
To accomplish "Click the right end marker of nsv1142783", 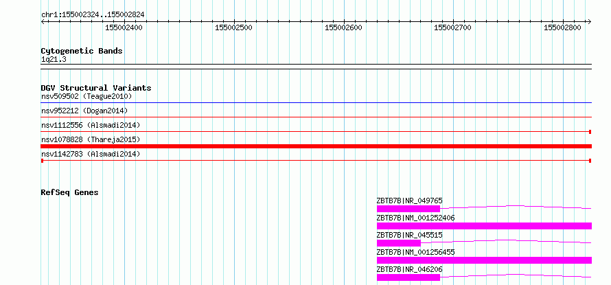I will (x=590, y=161).
